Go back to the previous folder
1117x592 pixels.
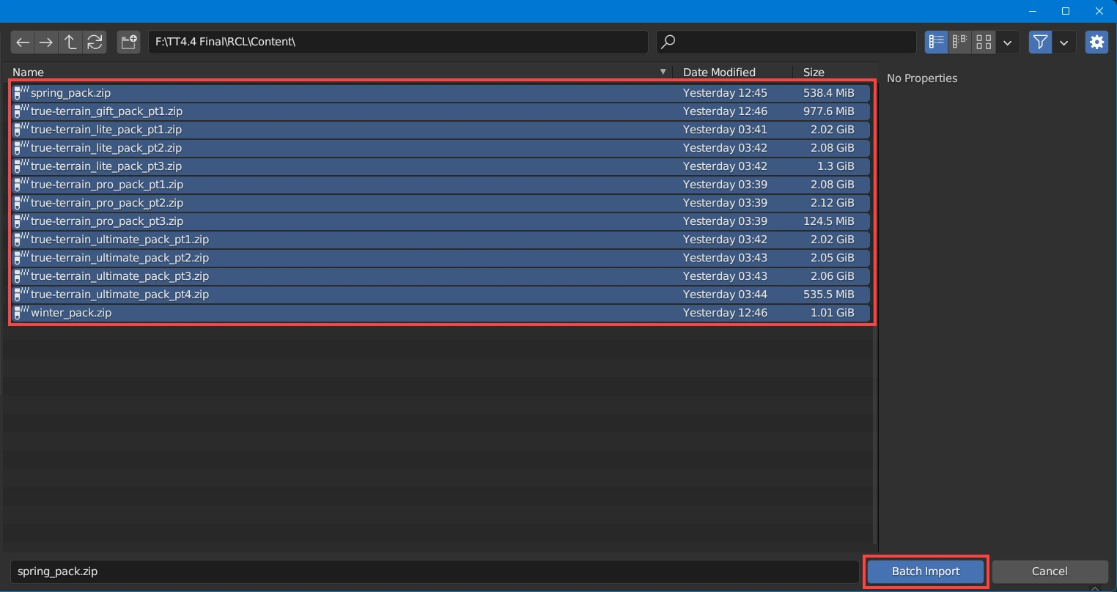click(x=23, y=42)
